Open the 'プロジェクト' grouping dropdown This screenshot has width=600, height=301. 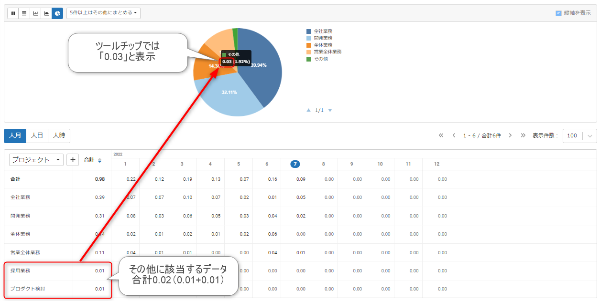(36, 160)
